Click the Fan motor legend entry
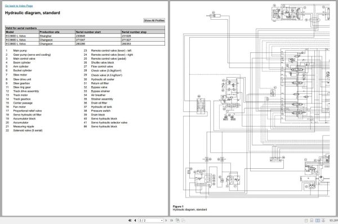This screenshot has width=338, height=224. pyautogui.click(x=20, y=107)
